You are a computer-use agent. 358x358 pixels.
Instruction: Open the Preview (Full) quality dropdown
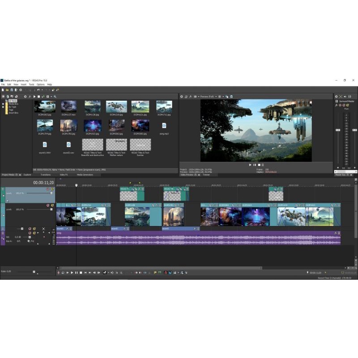[216, 96]
